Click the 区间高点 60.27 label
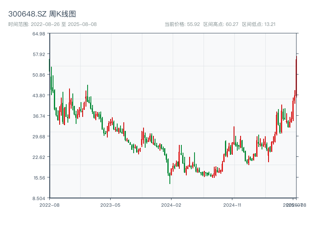329x247 pixels. [x=221, y=24]
